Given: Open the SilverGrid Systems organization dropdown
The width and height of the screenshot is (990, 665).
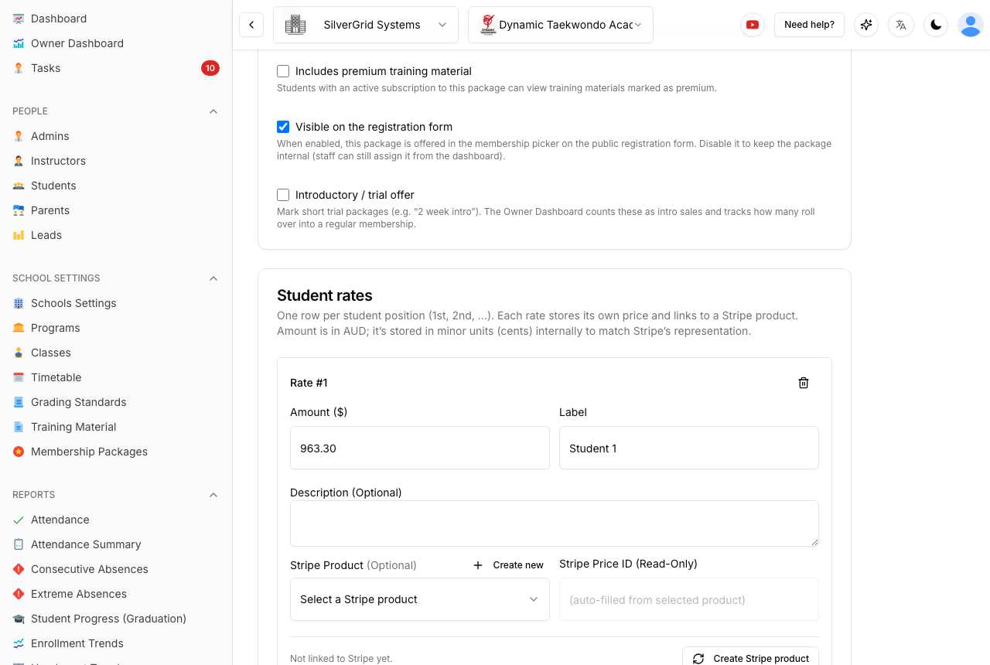Looking at the screenshot, I should pos(366,25).
